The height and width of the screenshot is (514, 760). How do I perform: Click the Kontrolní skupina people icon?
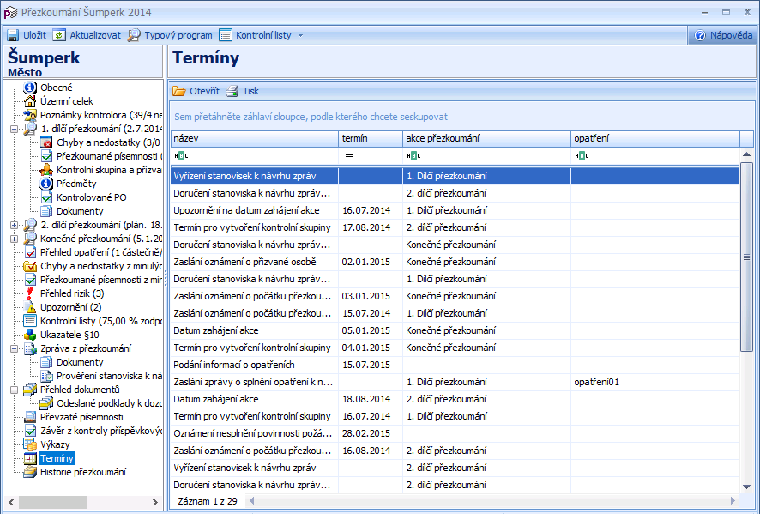coord(46,170)
